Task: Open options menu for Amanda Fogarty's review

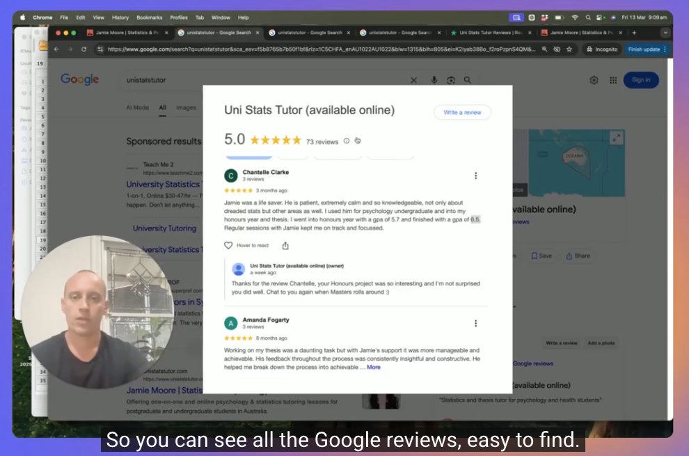Action: (x=475, y=324)
